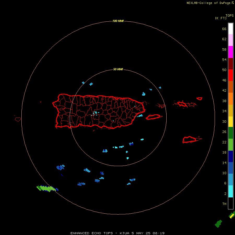235x235 pixels.
Task: Pick the dark red (maroon) legend swatch
Action: click(231, 63)
